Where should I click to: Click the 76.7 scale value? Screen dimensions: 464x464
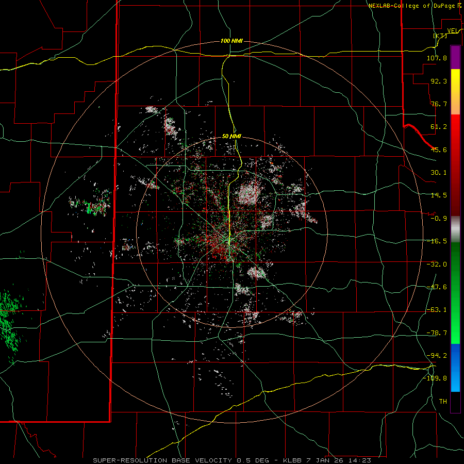coord(439,104)
